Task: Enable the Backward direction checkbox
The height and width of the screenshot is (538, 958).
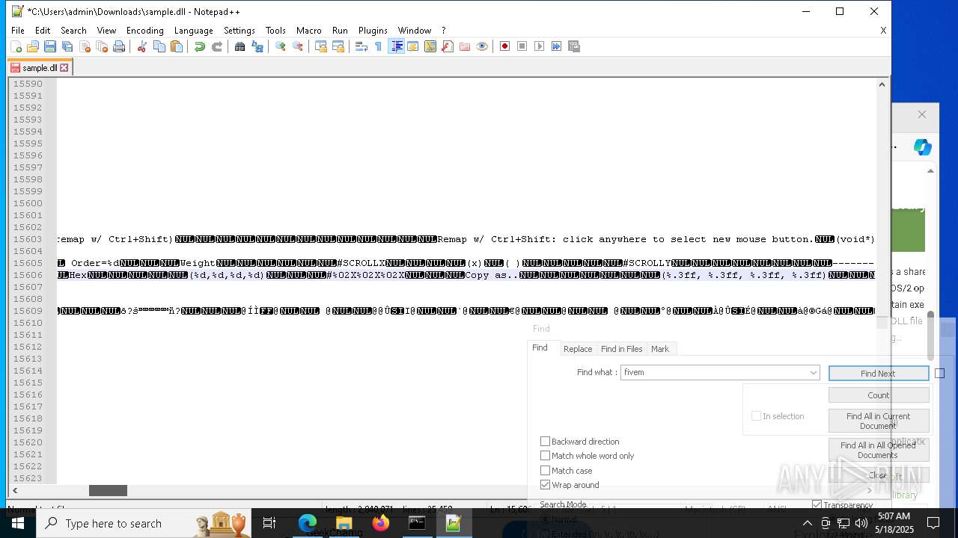Action: (x=545, y=442)
